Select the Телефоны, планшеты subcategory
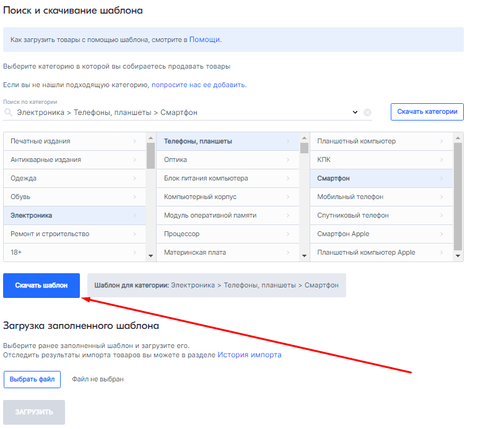 [x=228, y=142]
